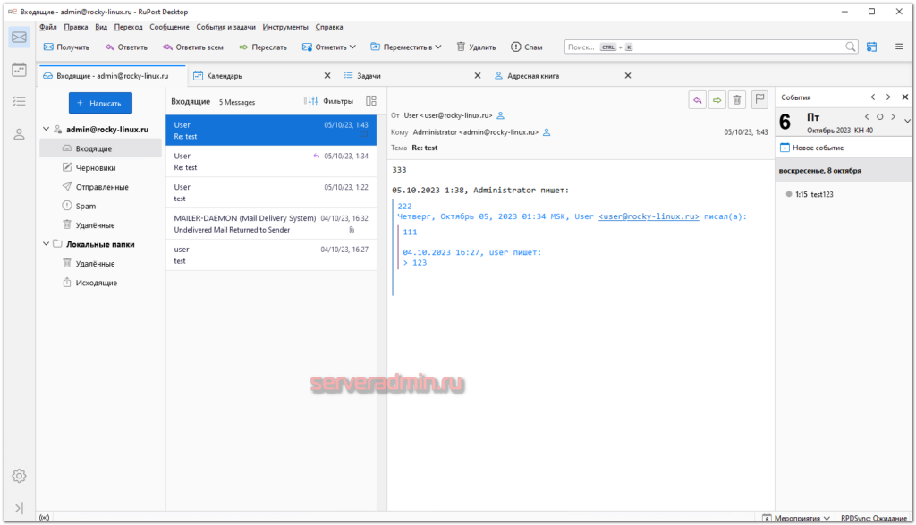Open the address book sidebar icon
This screenshot has width=916, height=525.
click(x=19, y=134)
